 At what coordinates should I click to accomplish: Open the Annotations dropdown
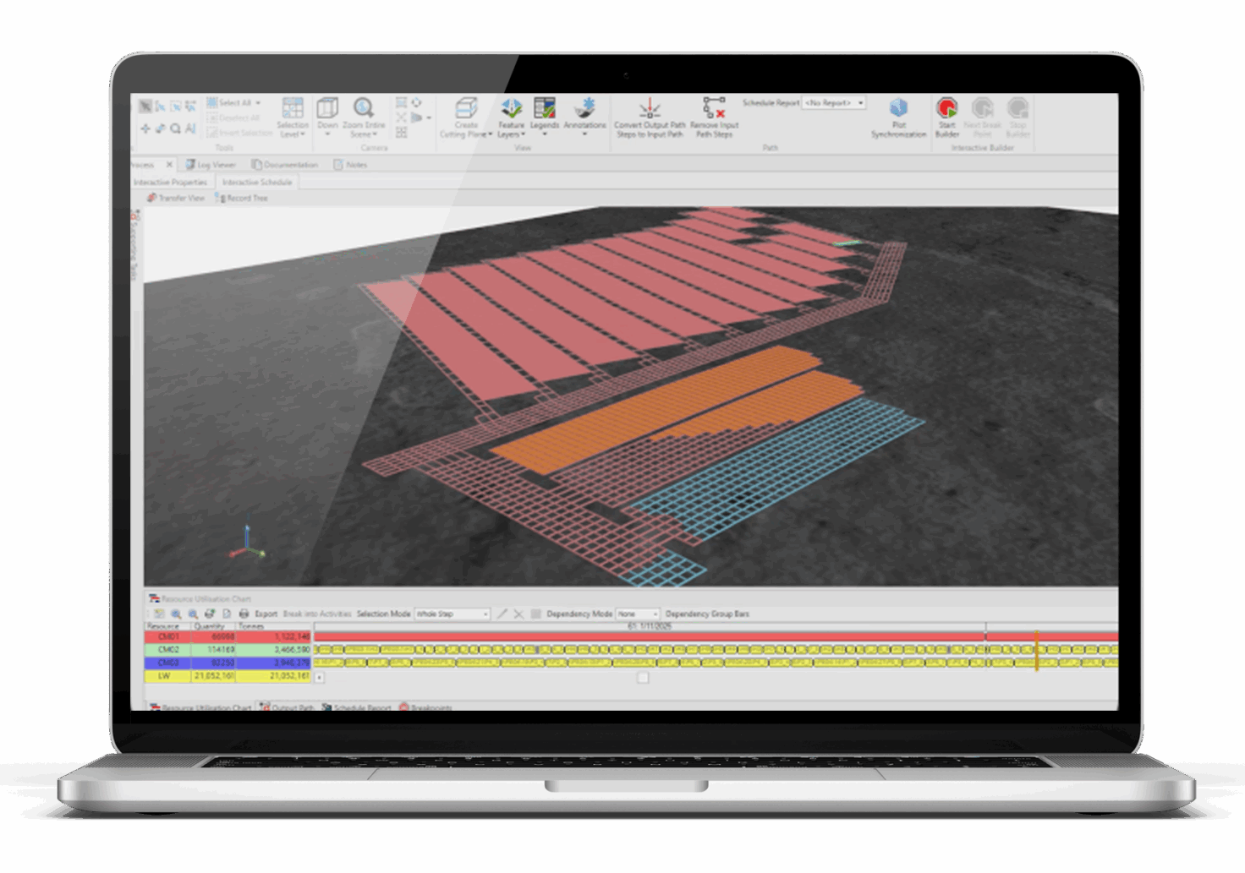[584, 117]
